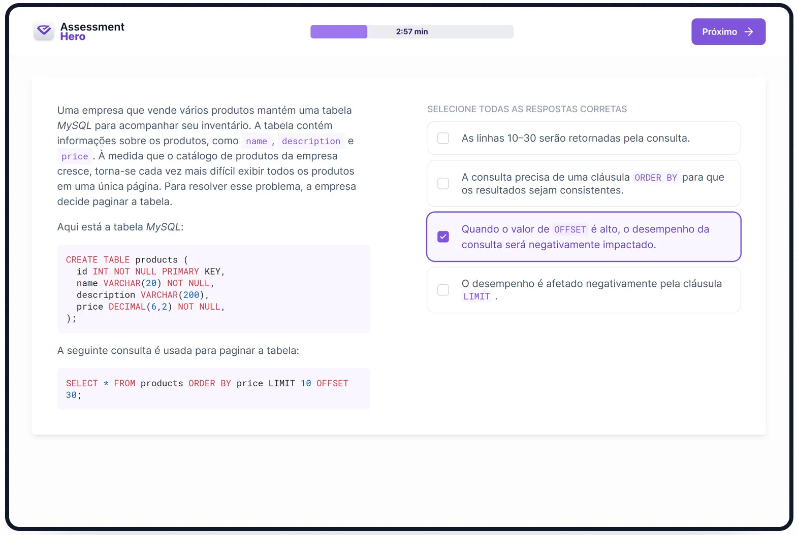Uncheck the 'Quando o valor de OFFSET' checkbox
This screenshot has width=797, height=535.
(443, 237)
